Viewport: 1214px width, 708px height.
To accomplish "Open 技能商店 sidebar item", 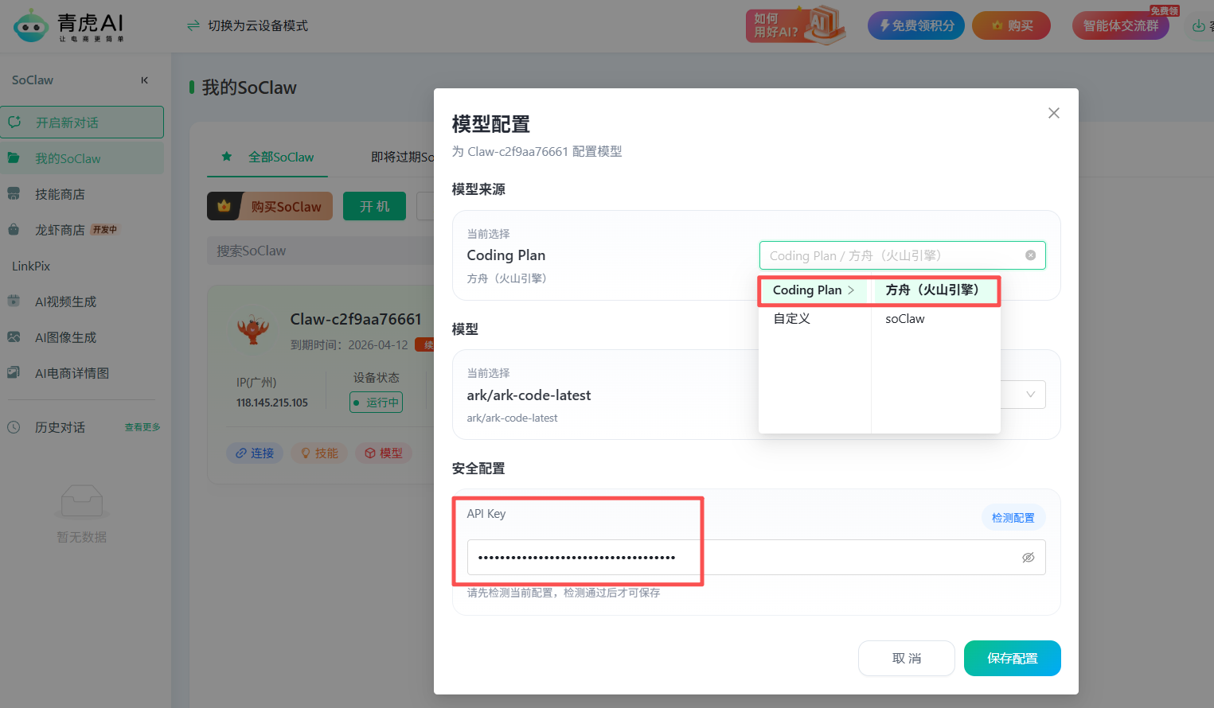I will [x=82, y=194].
